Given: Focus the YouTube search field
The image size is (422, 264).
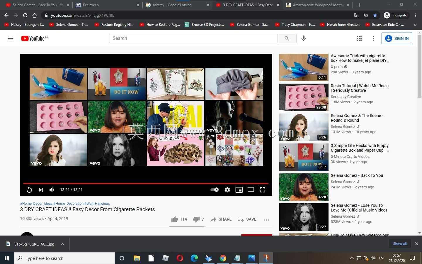Looking at the screenshot, I should point(193,38).
